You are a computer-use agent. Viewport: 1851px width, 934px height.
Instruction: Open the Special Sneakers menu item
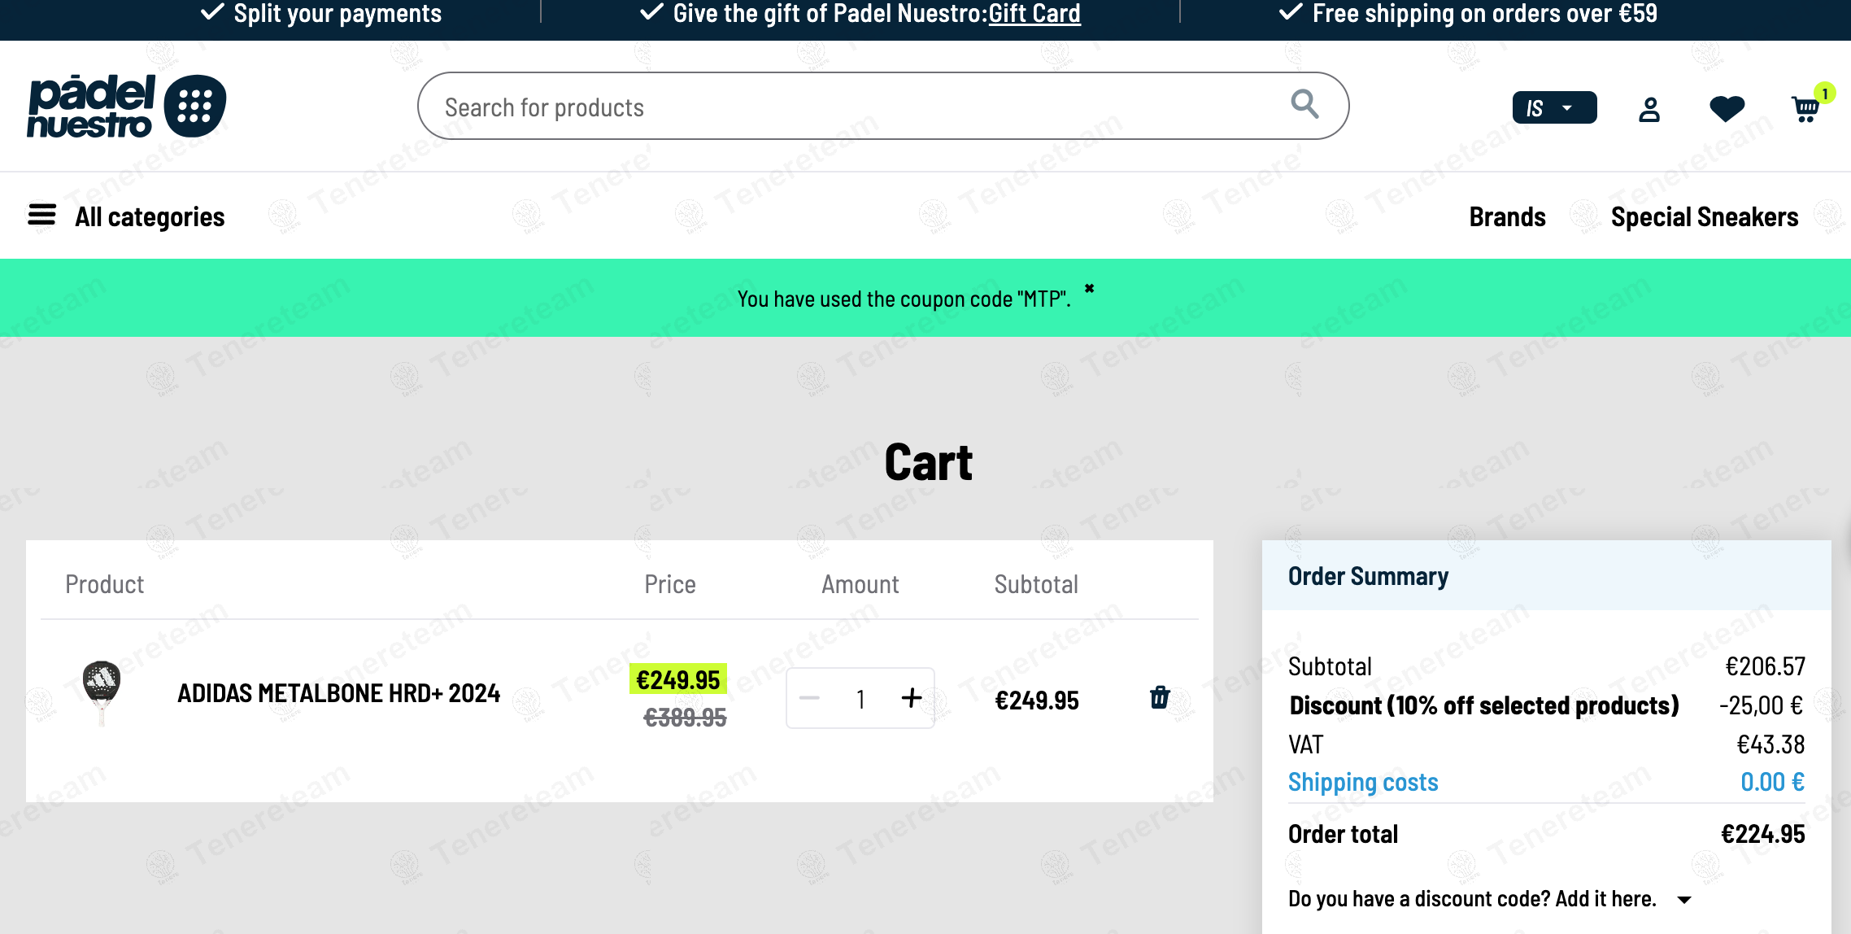pyautogui.click(x=1704, y=217)
